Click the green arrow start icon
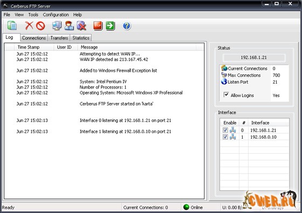 pos(111,26)
